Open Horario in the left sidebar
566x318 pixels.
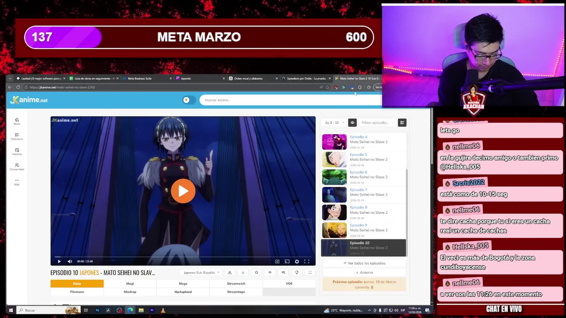point(17,151)
